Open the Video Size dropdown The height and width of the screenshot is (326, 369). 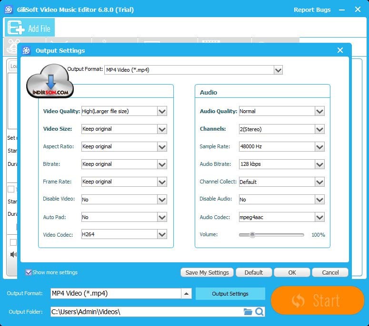[162, 129]
